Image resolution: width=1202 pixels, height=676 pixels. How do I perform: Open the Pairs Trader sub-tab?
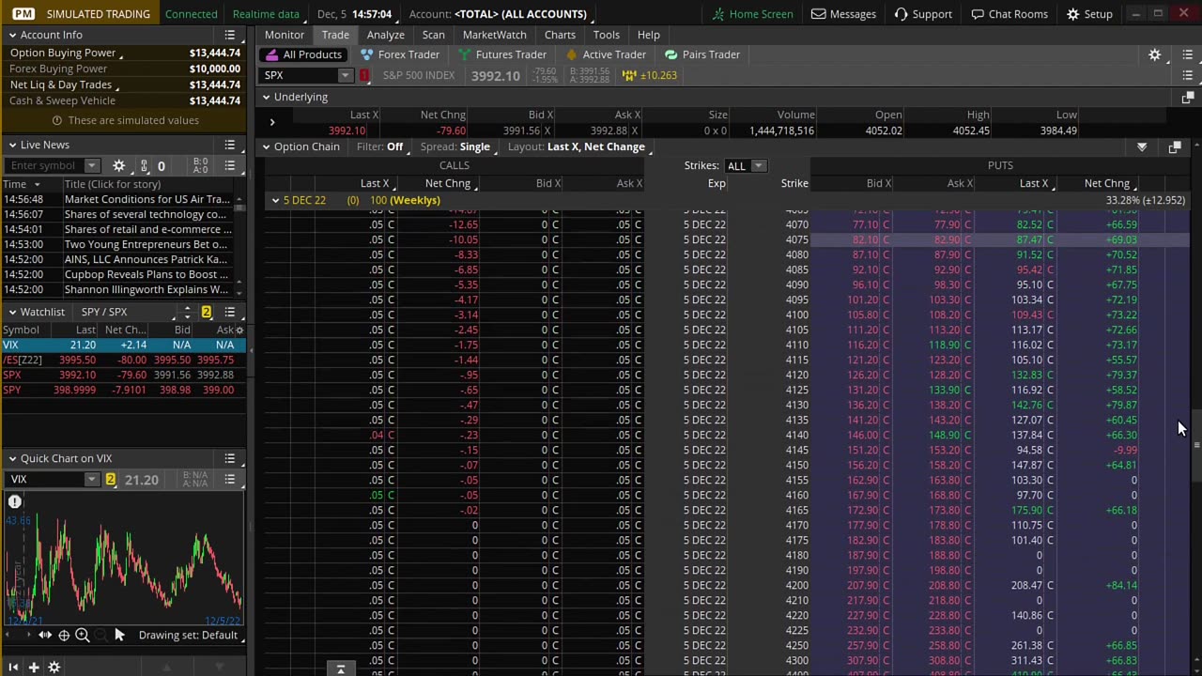coord(702,54)
